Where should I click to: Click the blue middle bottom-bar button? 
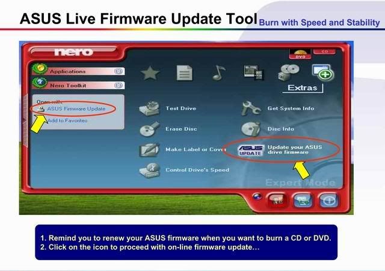pyautogui.click(x=303, y=201)
